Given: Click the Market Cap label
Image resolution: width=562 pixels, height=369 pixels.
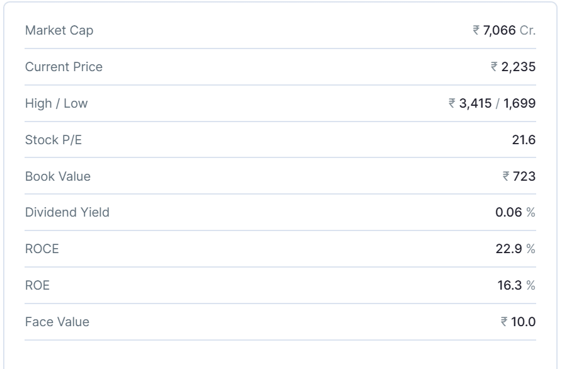Looking at the screenshot, I should click(59, 30).
